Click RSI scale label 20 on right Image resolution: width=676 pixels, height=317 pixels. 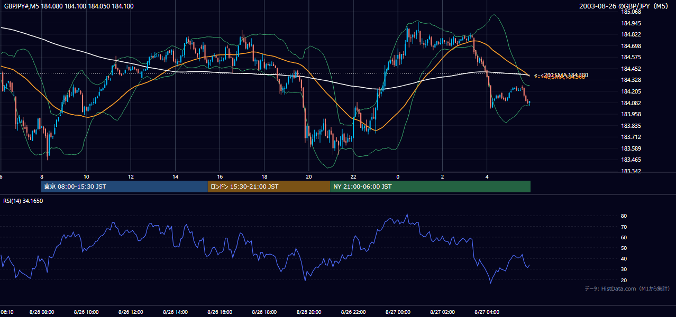tap(624, 280)
